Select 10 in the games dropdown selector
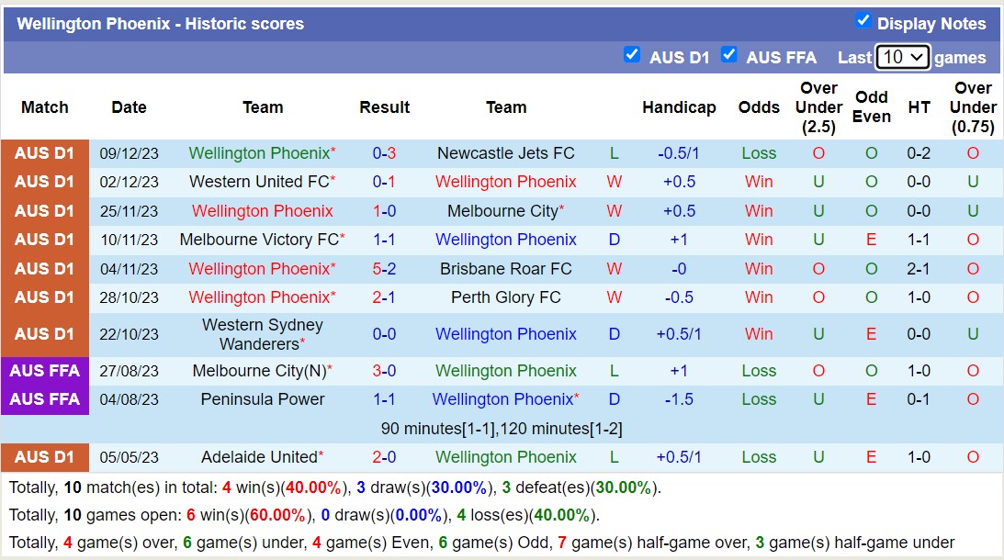The image size is (1004, 560). pos(901,57)
